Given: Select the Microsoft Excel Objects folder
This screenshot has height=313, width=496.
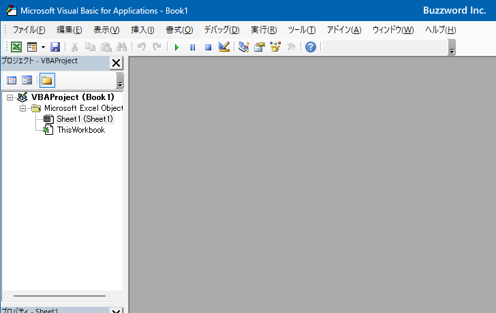Looking at the screenshot, I should 83,108.
